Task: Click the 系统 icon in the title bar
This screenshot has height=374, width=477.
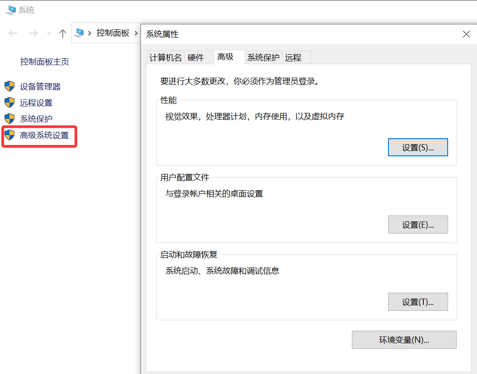Action: tap(10, 9)
